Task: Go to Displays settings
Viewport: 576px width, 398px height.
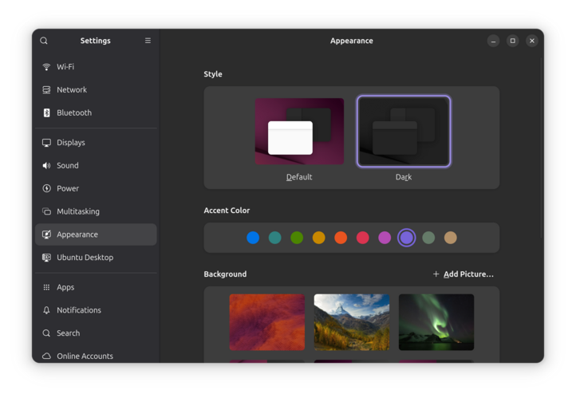Action: tap(71, 143)
